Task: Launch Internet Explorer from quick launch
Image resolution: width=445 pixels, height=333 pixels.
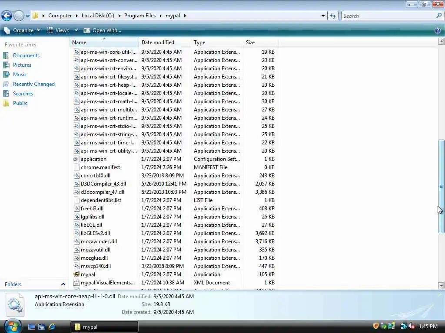Action: pos(52,327)
